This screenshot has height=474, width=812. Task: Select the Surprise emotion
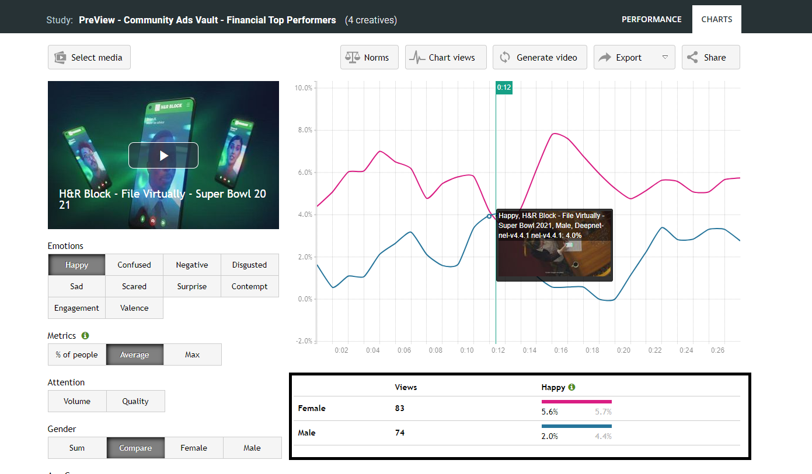coord(192,286)
